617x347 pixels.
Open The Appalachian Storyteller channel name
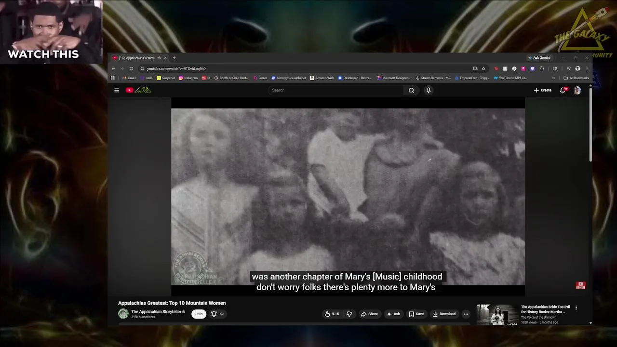[x=156, y=312]
